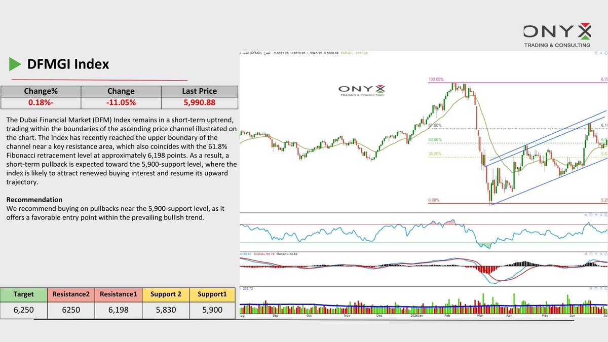This screenshot has height=342, width=608.
Task: Click the SIGNAL:59.79 readout label
Action: [x=264, y=254]
